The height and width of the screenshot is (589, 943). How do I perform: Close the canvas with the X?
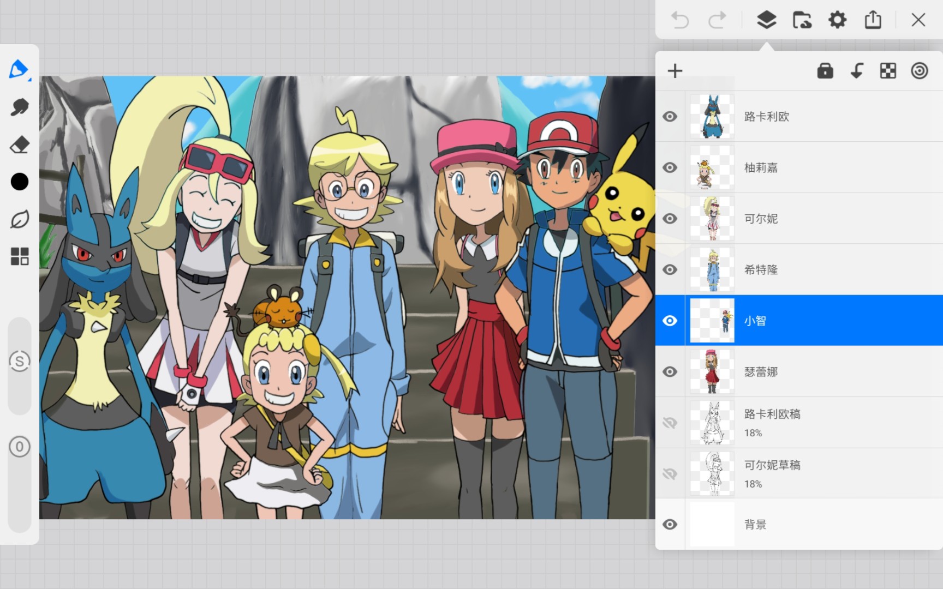[918, 20]
